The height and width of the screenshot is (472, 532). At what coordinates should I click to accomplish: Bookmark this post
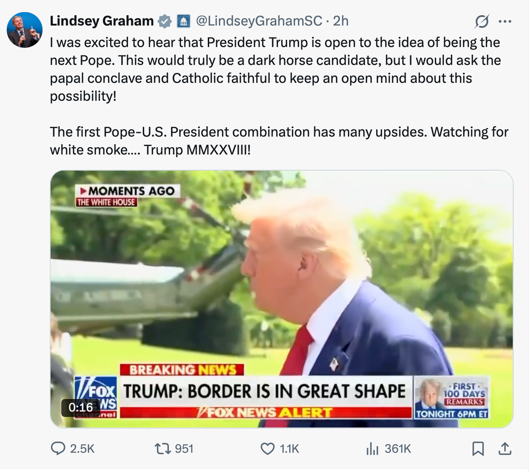[x=478, y=449]
